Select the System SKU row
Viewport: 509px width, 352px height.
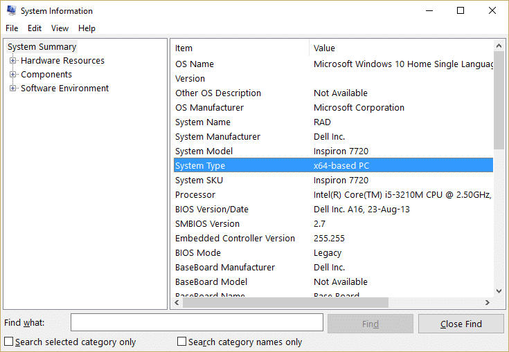point(333,180)
